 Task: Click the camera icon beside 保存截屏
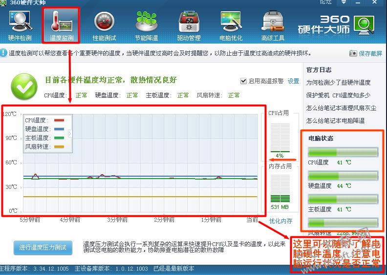click(x=353, y=53)
